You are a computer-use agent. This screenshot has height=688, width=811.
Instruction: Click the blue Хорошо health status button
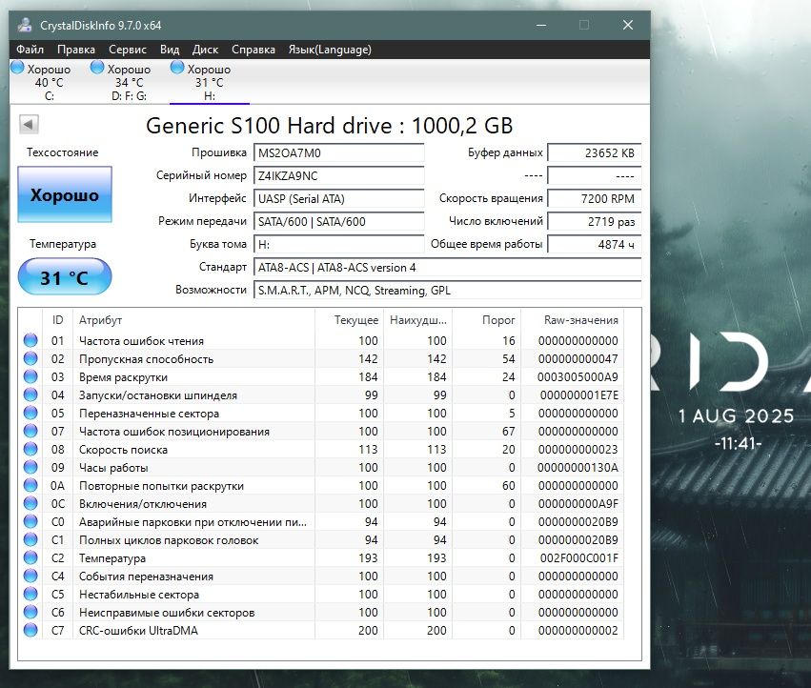point(65,194)
